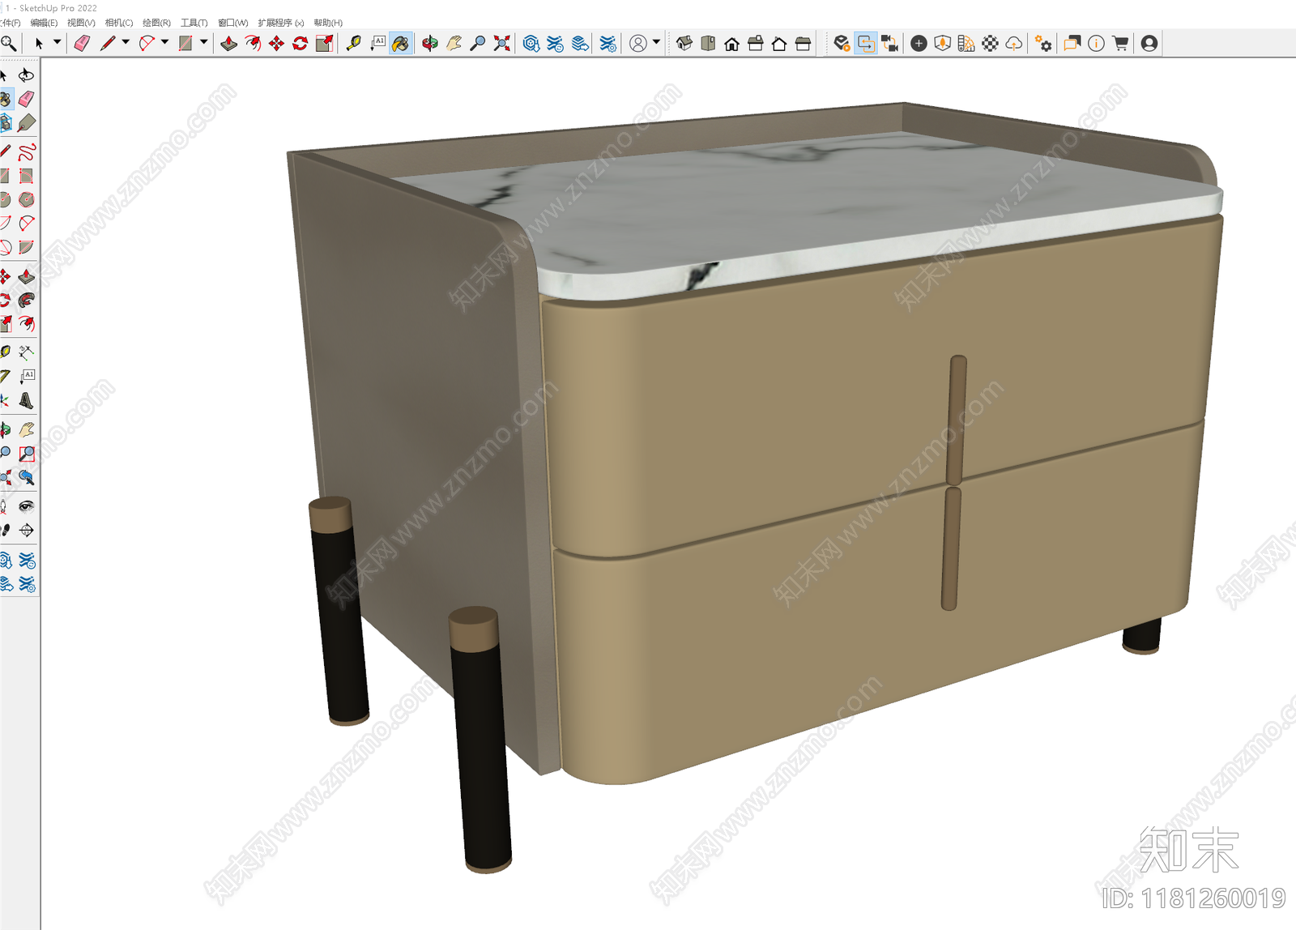Open the orange info circle icon
The width and height of the screenshot is (1296, 930).
[1096, 44]
